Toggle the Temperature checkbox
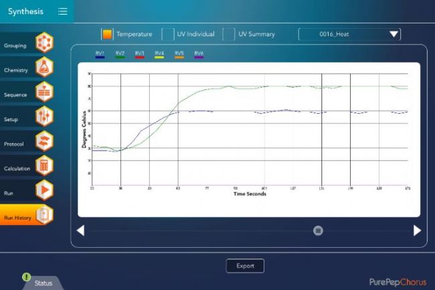This screenshot has height=290, width=435. coord(107,34)
